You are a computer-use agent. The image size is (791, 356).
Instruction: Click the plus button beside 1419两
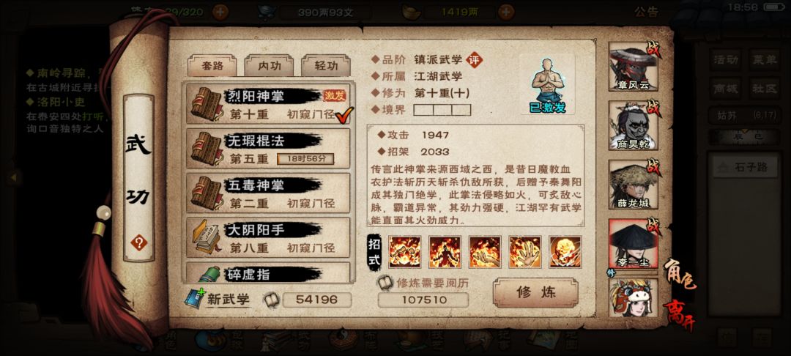pyautogui.click(x=506, y=11)
